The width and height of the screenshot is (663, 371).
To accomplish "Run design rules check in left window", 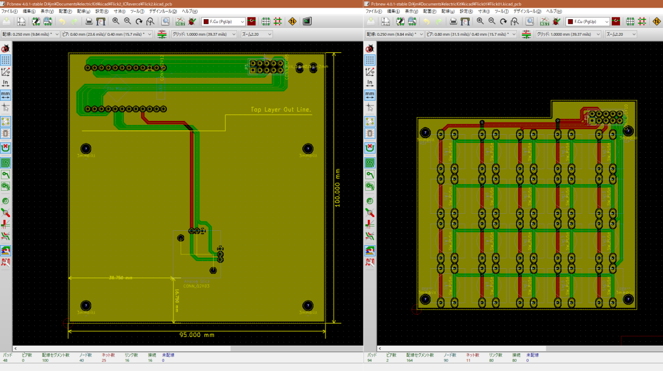I will pos(191,21).
